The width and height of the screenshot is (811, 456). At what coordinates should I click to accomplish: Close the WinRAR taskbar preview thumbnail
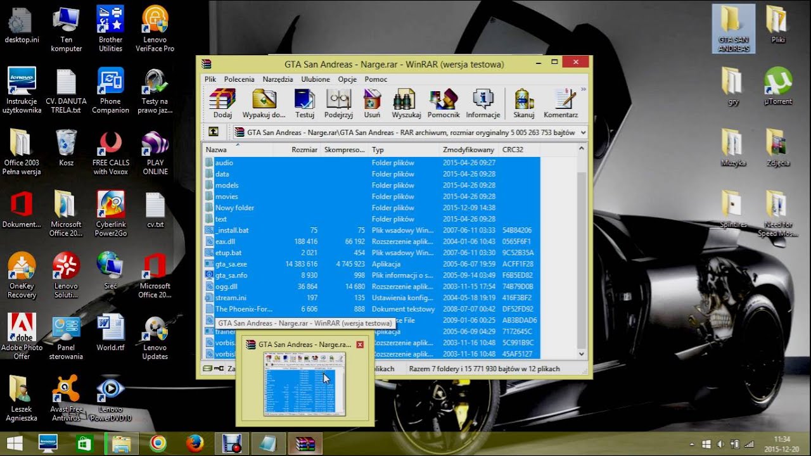pos(360,345)
